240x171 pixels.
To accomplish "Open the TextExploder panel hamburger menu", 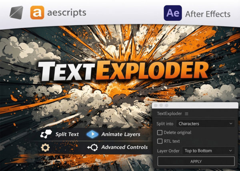I will coord(186,114).
